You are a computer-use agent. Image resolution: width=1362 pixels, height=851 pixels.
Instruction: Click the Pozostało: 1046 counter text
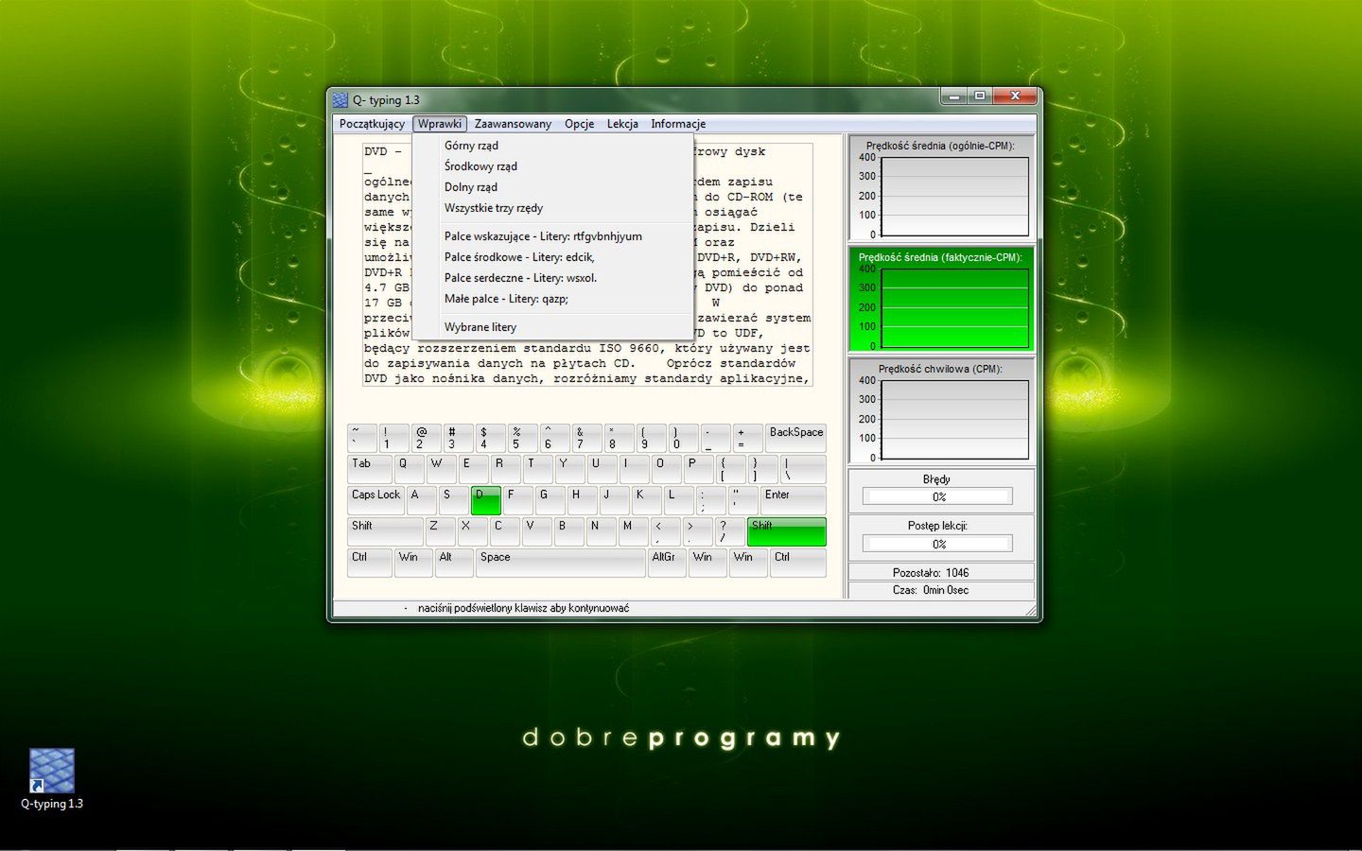click(x=931, y=572)
